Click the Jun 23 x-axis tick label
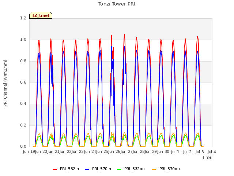234x176 pixels. point(78,152)
